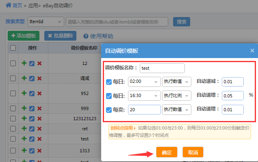The image size is (258, 162).
Task: Open 执行数值 dropdown in the 每卖 row
Action: point(177,110)
